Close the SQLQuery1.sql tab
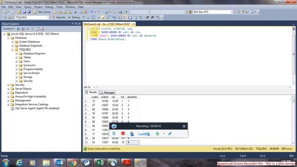The height and width of the screenshot is (167, 297). click(x=133, y=24)
